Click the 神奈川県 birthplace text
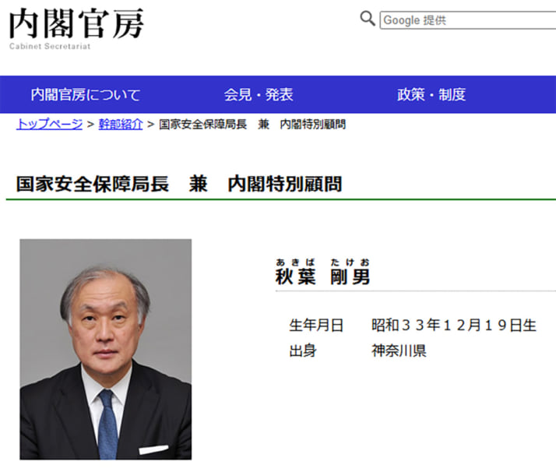This screenshot has height=472, width=556. (399, 350)
